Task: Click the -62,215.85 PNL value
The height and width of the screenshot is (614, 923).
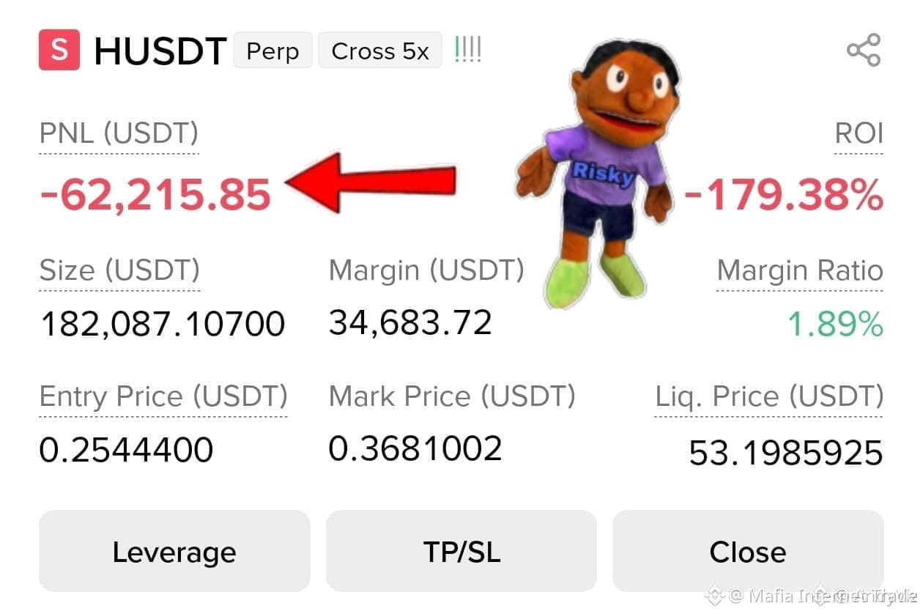Action: pos(155,196)
